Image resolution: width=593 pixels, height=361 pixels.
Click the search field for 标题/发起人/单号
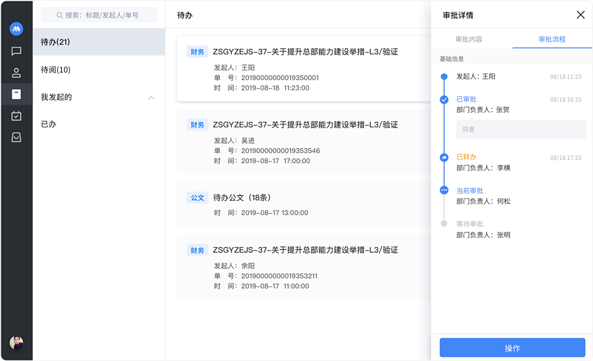point(99,15)
